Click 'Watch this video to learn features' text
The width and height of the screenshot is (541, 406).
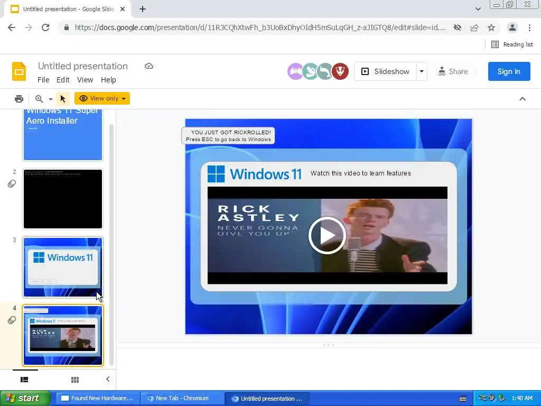360,173
